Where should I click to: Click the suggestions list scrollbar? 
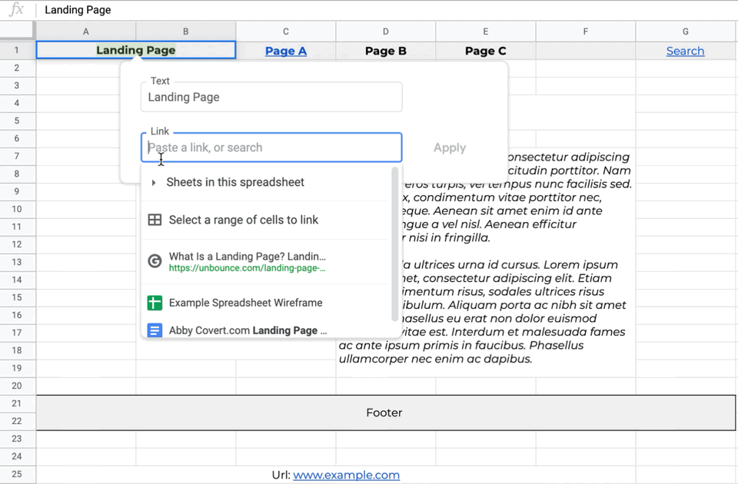[x=395, y=244]
